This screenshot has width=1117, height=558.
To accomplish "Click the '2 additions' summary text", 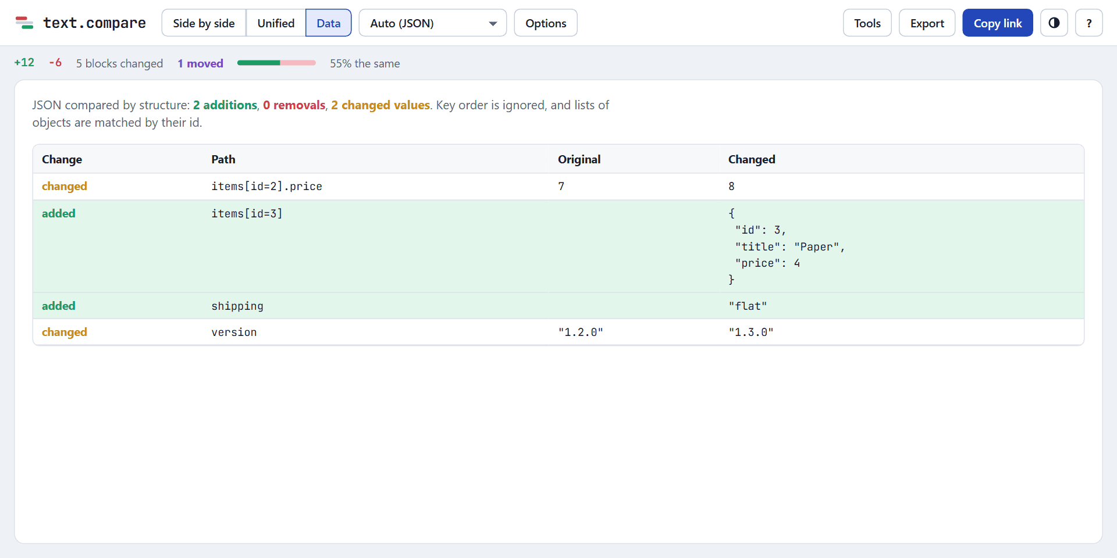I will click(x=225, y=105).
